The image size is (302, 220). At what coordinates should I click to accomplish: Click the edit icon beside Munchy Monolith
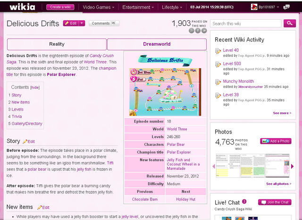(218, 82)
